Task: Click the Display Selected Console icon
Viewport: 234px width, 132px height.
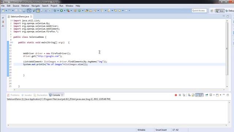Action: pos(211,95)
